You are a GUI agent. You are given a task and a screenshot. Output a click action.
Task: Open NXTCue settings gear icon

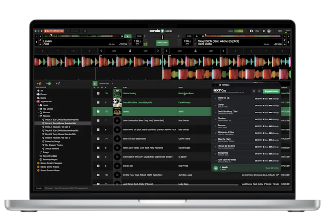pyautogui.click(x=253, y=91)
